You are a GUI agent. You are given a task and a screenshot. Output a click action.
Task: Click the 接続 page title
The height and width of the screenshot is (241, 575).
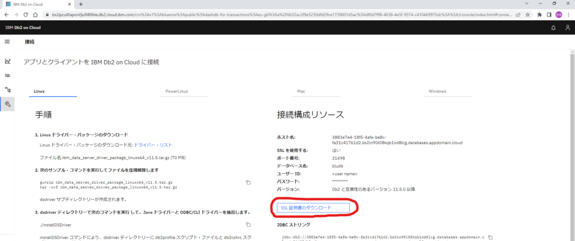[x=29, y=41]
